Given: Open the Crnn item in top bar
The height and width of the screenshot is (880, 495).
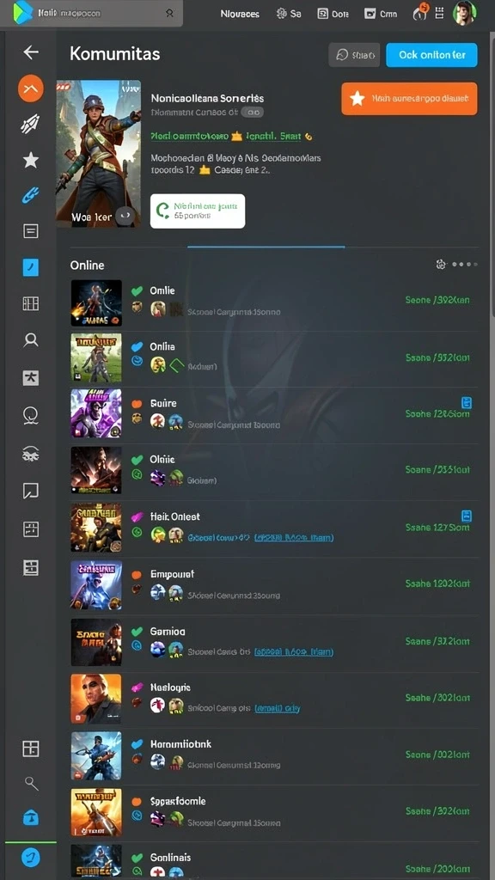Looking at the screenshot, I should [x=381, y=14].
